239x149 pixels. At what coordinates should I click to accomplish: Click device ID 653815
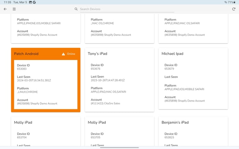(169, 138)
